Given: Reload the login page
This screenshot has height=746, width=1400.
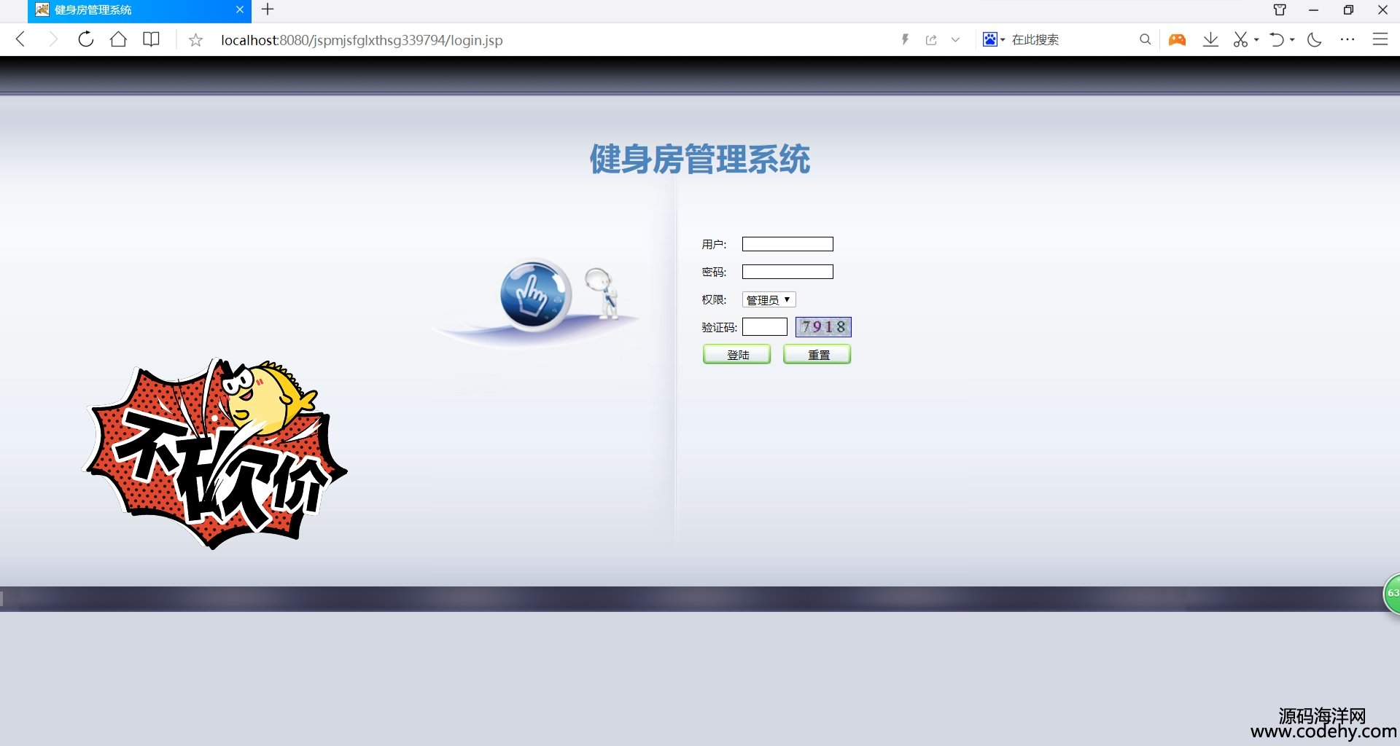Looking at the screenshot, I should (86, 39).
